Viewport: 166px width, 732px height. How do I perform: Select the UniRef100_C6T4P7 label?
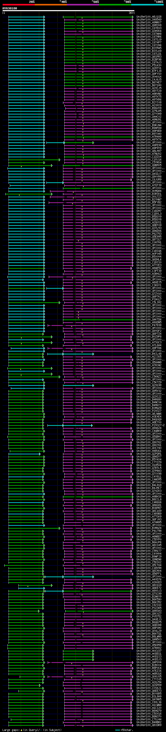click(149, 42)
